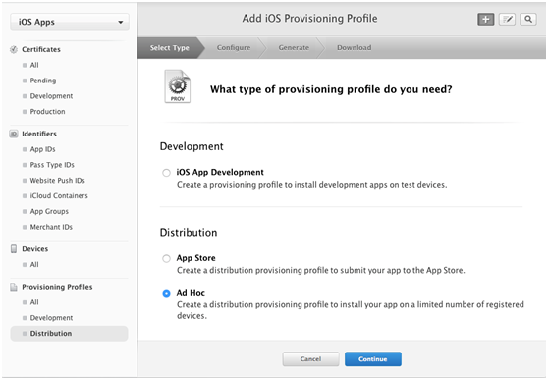
Task: Click the Identifiers ID badge icon
Action: [14, 134]
